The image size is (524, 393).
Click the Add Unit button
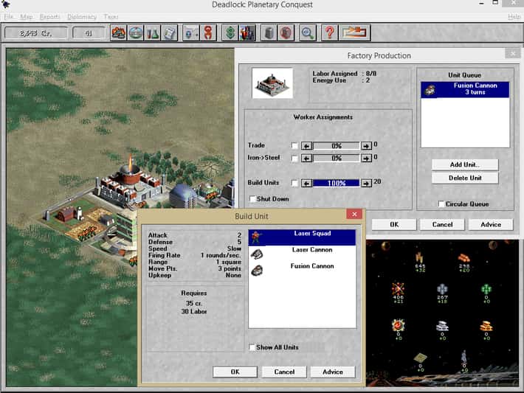[x=465, y=164]
